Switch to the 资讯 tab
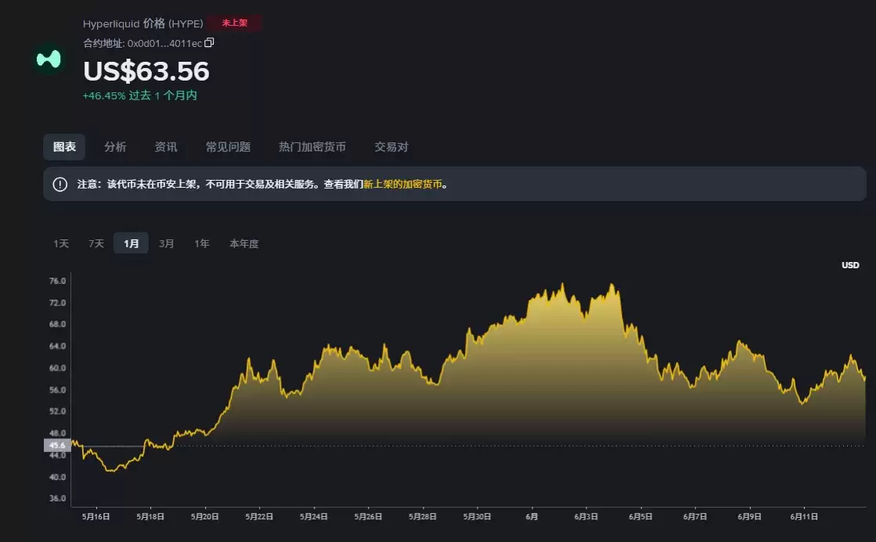Image resolution: width=876 pixels, height=542 pixels. [x=165, y=147]
